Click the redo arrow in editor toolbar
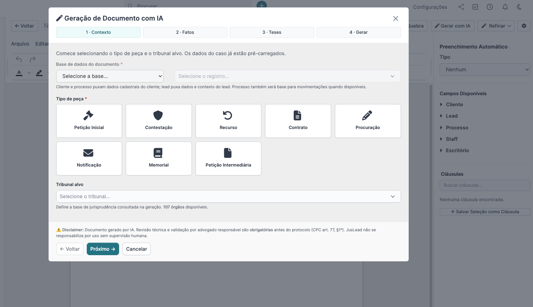This screenshot has width=533, height=307. (33, 59)
